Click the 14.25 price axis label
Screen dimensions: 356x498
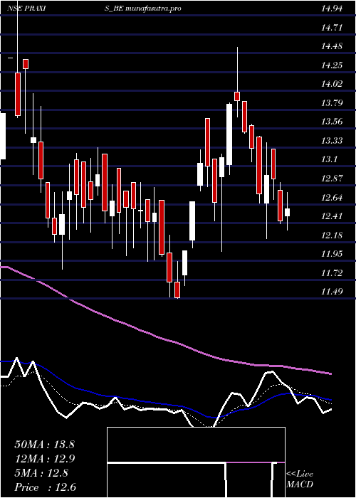coord(332,65)
